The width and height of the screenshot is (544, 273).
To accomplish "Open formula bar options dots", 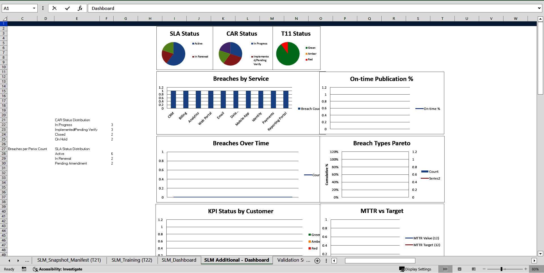I will [x=43, y=8].
